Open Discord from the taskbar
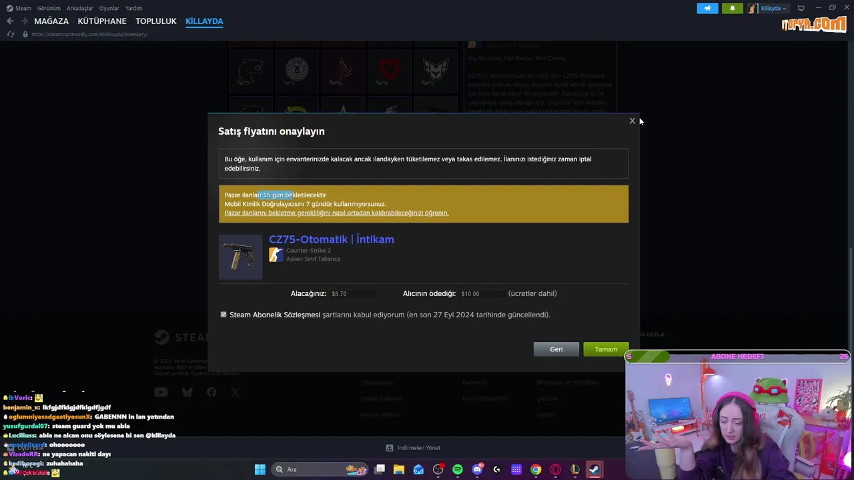854x480 pixels. (x=477, y=469)
